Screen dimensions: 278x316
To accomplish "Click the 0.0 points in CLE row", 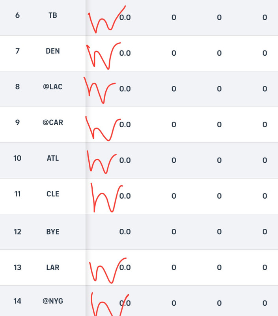I will click(125, 196).
